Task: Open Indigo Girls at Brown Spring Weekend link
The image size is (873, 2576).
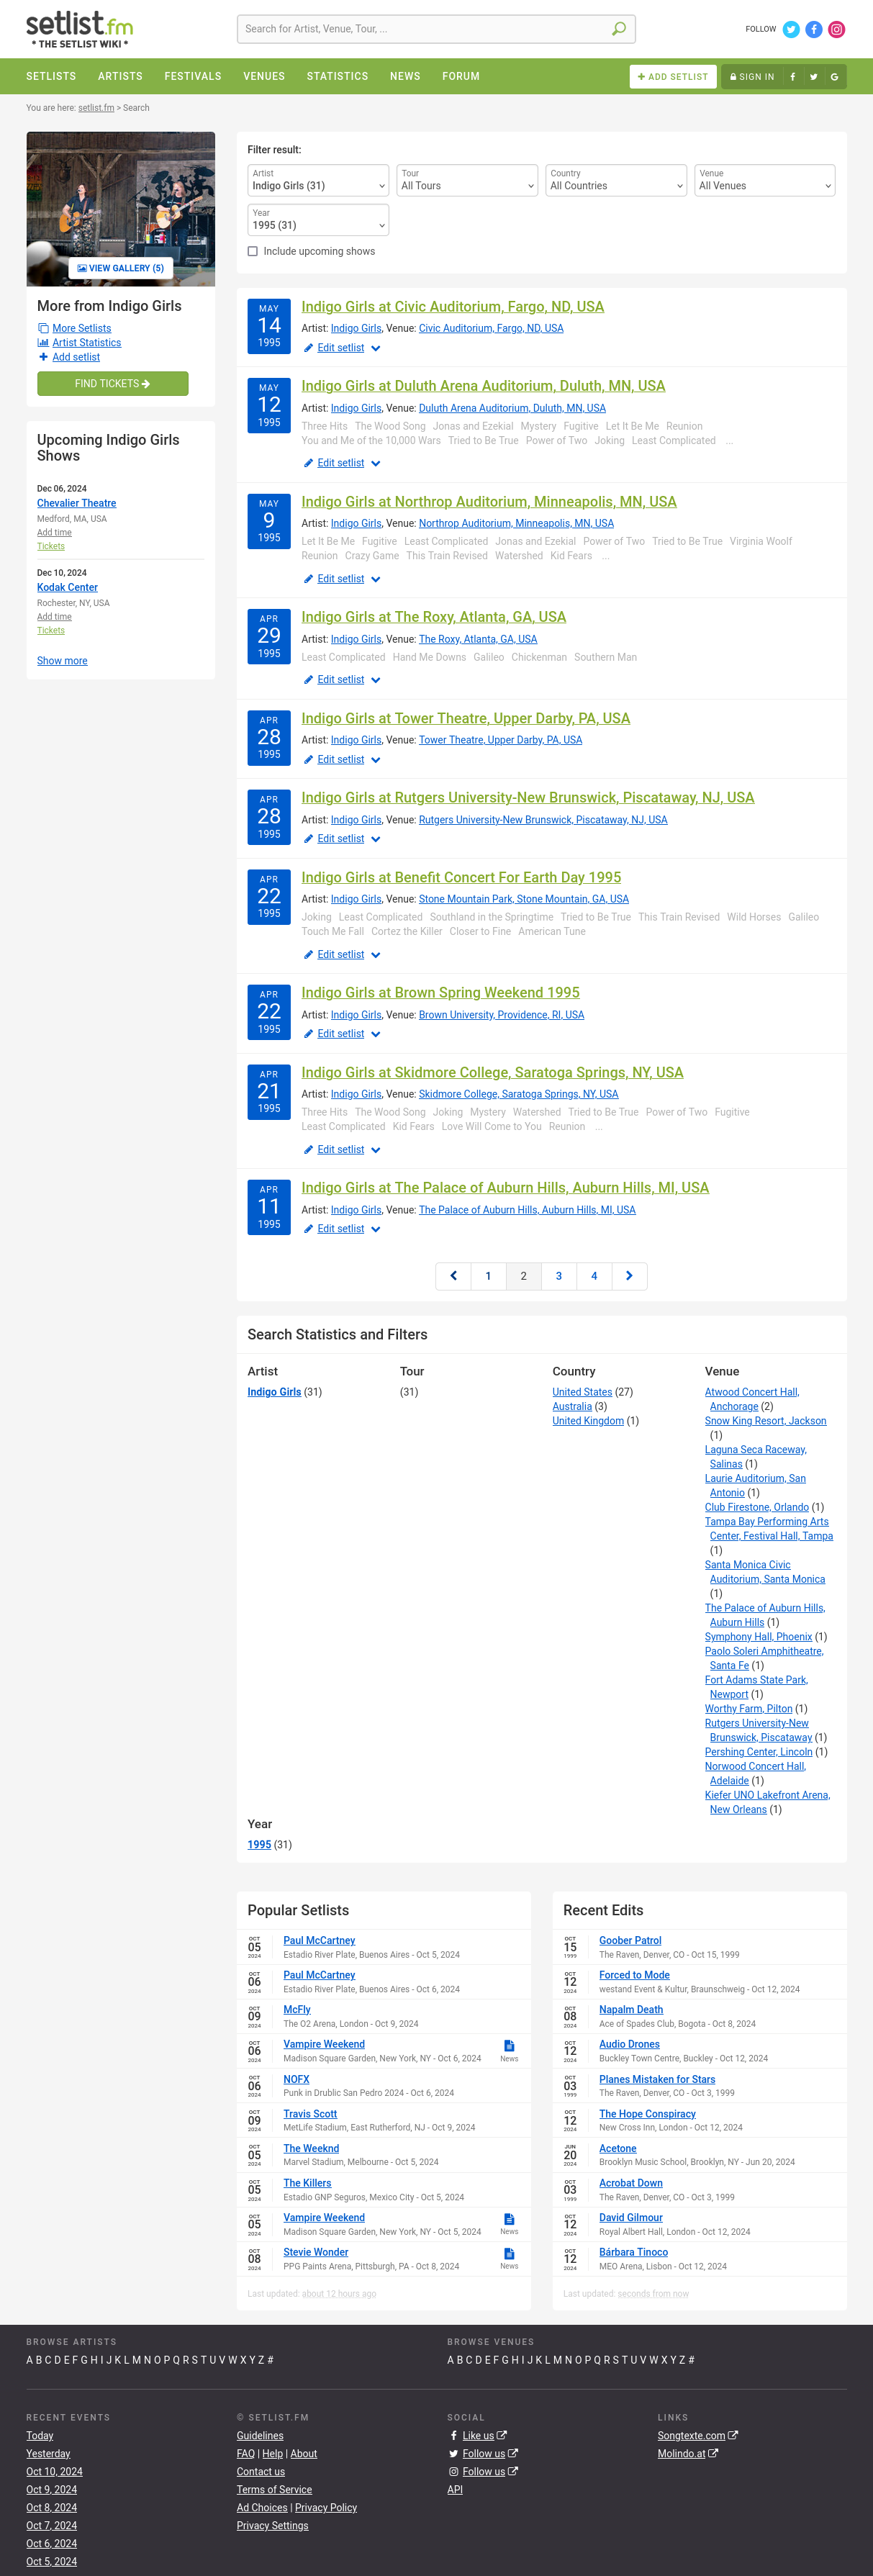Action: [x=441, y=993]
